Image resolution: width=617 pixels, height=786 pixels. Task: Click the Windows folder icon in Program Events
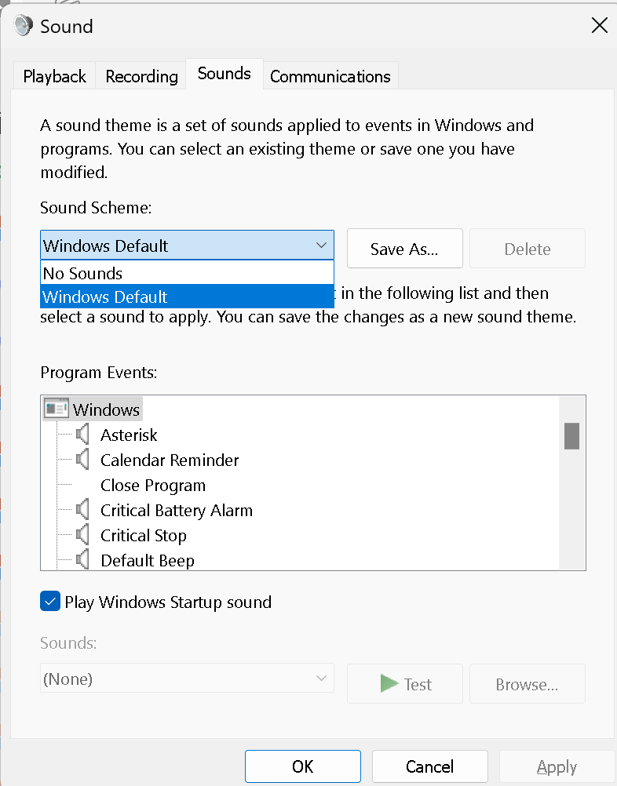[57, 409]
